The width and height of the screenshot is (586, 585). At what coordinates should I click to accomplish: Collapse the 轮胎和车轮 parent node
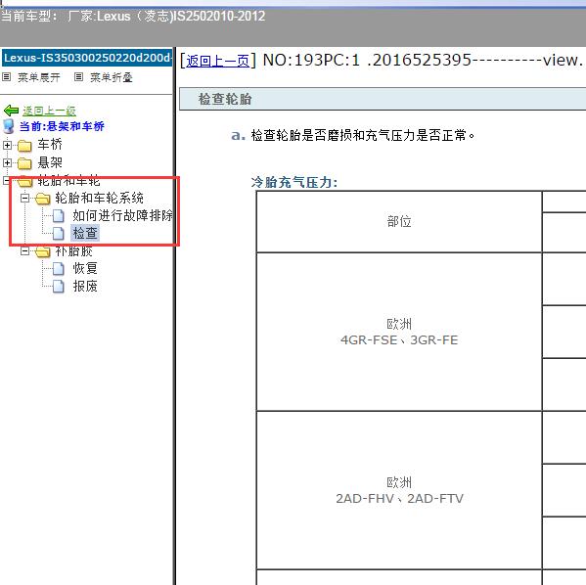6,181
